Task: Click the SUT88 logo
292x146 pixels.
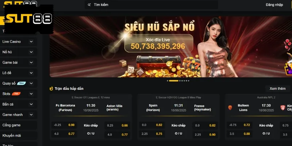Action: tap(29, 19)
